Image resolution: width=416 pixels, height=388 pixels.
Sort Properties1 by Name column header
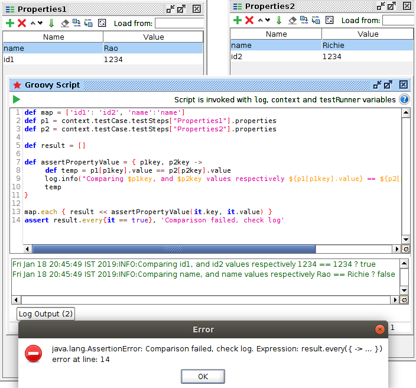(x=53, y=37)
